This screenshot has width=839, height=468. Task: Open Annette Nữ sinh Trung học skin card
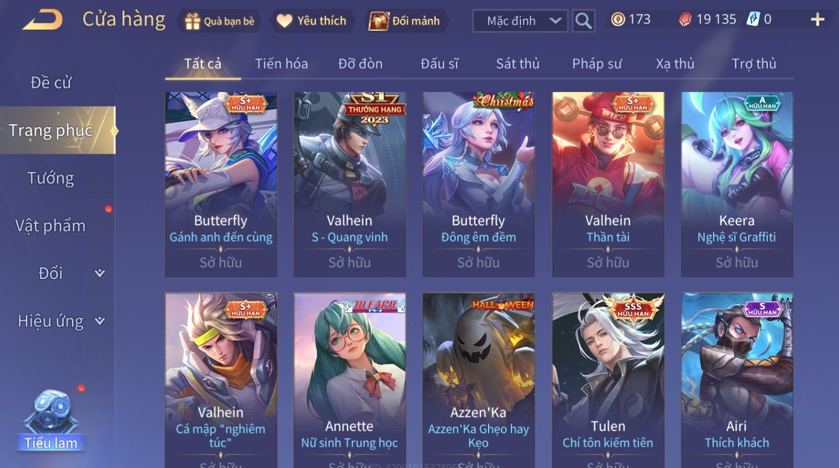(x=350, y=380)
